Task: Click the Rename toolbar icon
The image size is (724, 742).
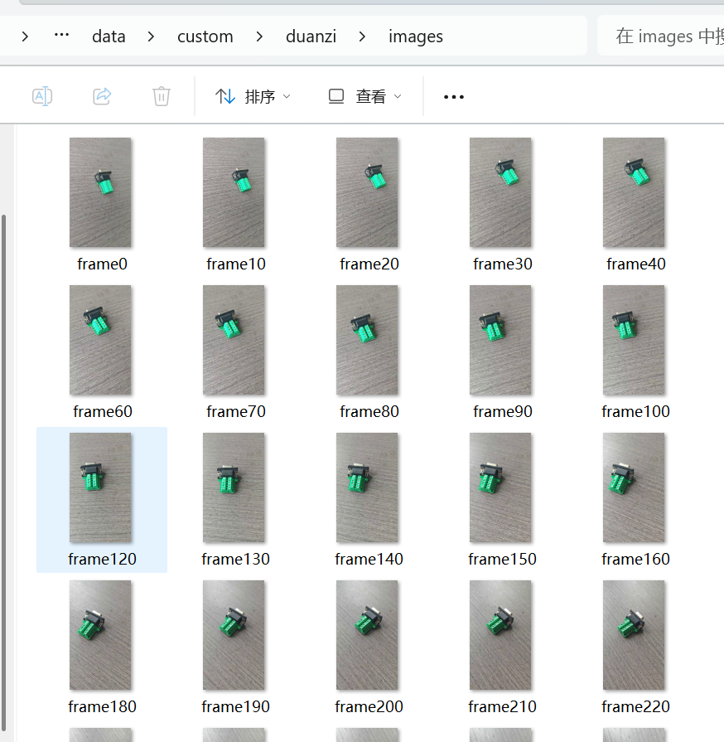Action: [42, 96]
